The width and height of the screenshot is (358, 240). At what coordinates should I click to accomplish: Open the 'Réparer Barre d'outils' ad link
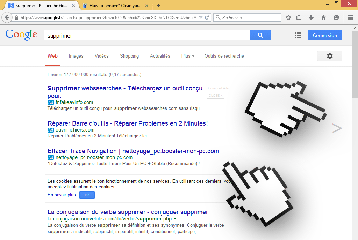coord(127,123)
